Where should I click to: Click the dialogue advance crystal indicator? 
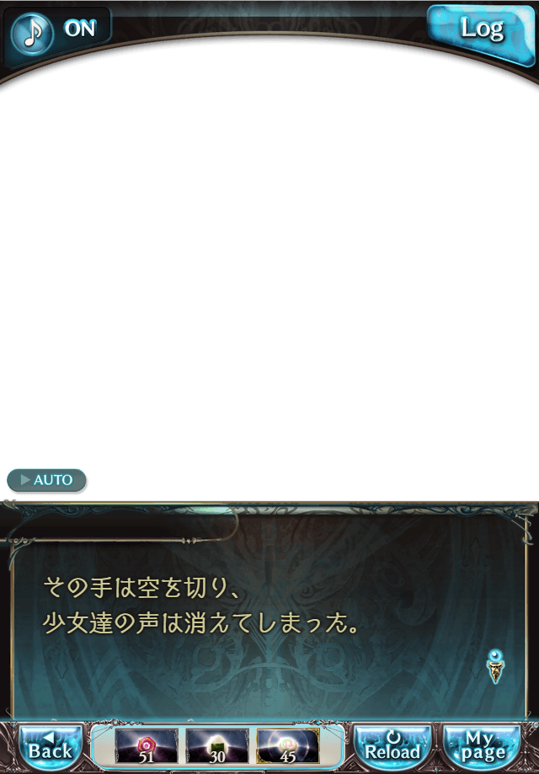point(495,666)
